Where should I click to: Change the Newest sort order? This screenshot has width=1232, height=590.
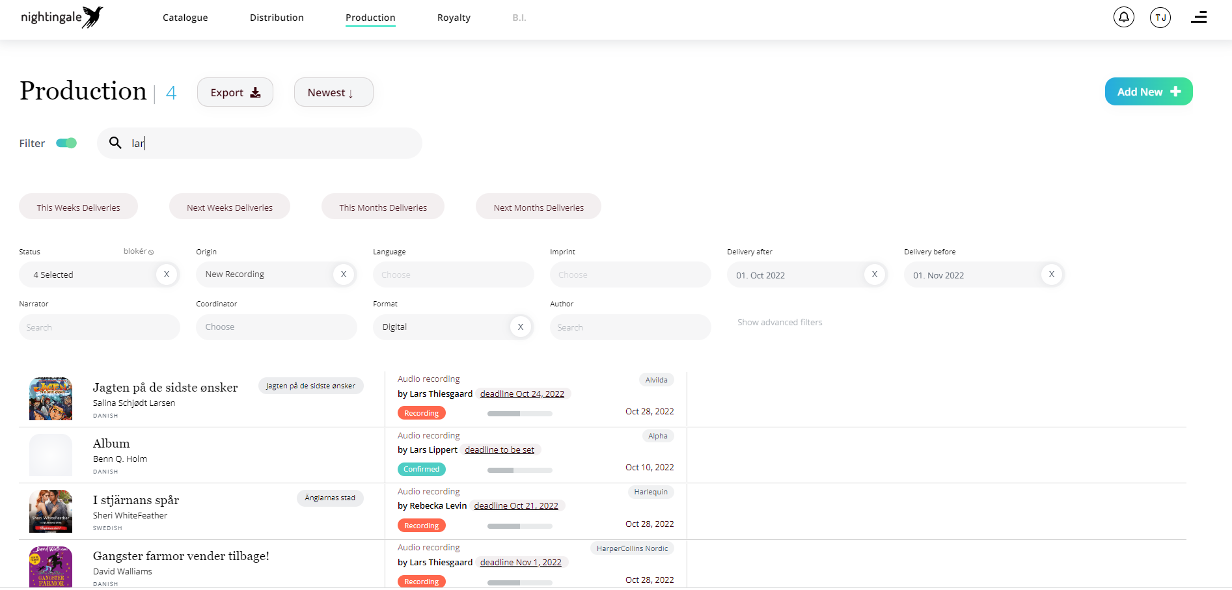pos(333,92)
